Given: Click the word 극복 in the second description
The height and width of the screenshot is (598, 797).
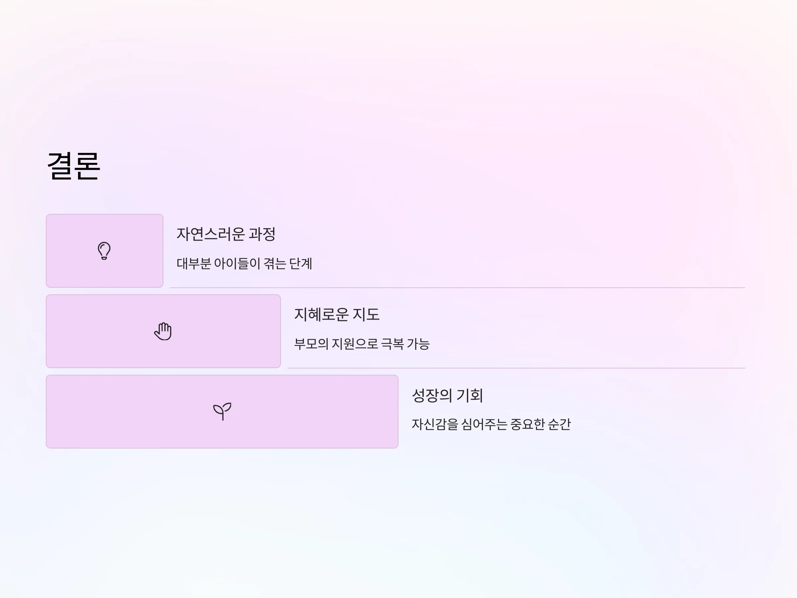Looking at the screenshot, I should point(393,344).
